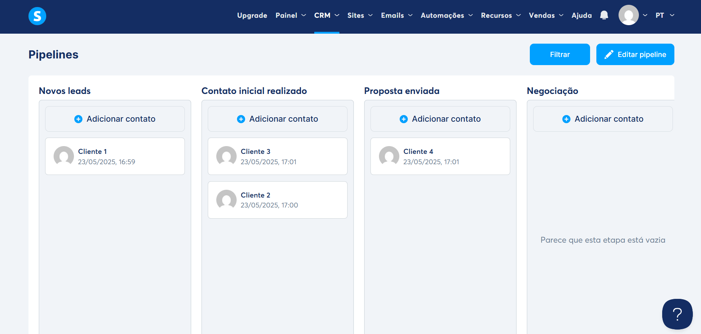Click the profile avatar in the navbar
The height and width of the screenshot is (334, 701).
628,15
